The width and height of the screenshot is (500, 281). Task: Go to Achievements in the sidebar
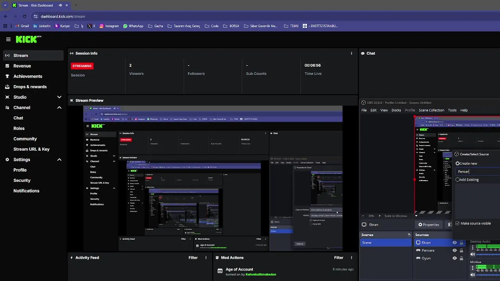point(33,76)
